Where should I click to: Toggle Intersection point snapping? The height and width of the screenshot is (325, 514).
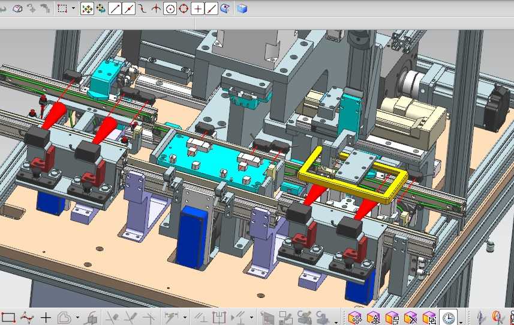coord(156,8)
